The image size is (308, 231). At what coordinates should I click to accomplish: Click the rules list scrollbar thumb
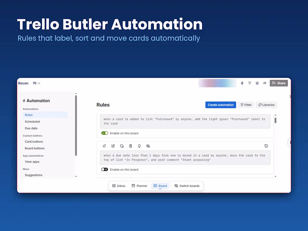point(276,120)
